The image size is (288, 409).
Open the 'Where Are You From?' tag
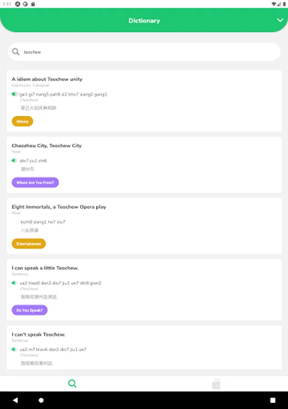pos(35,182)
